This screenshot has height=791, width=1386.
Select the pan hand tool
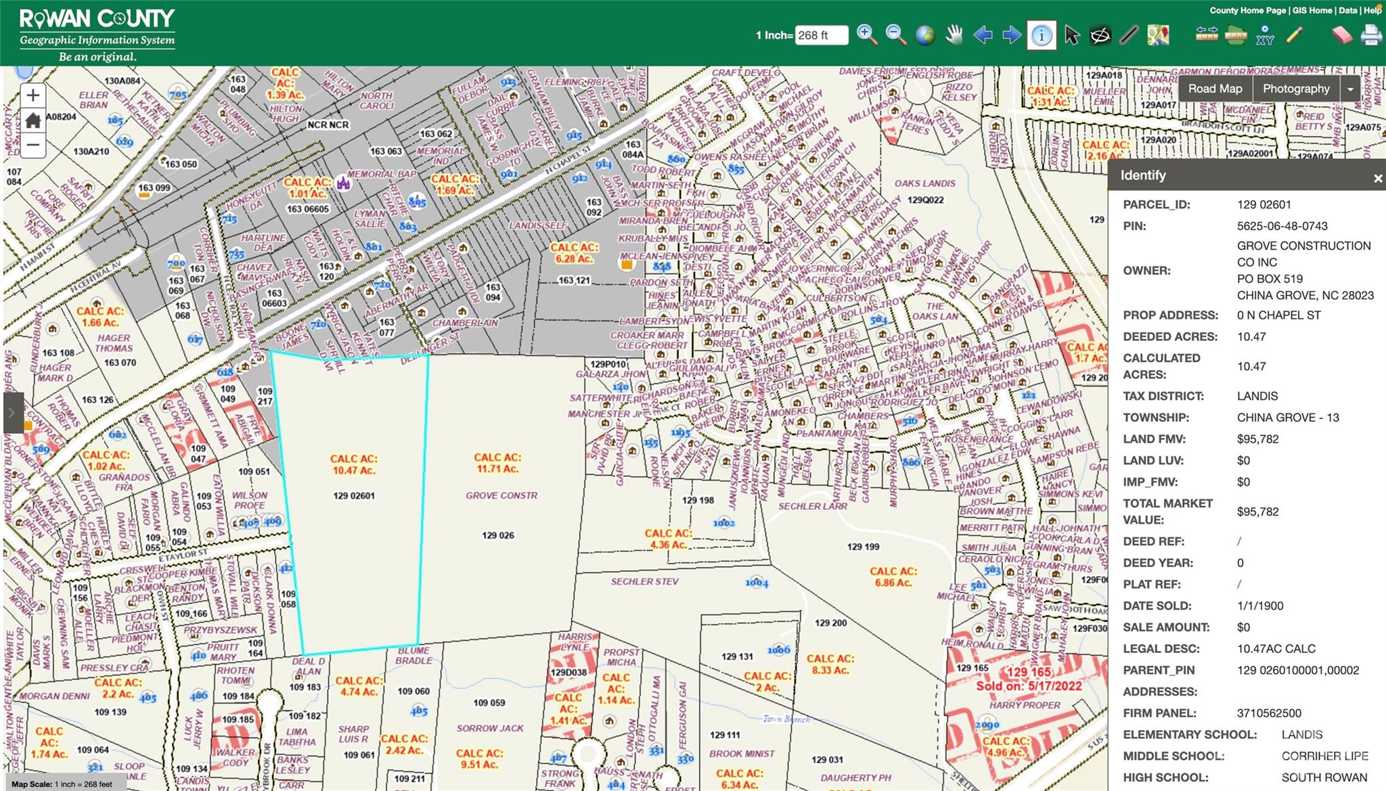pyautogui.click(x=954, y=35)
